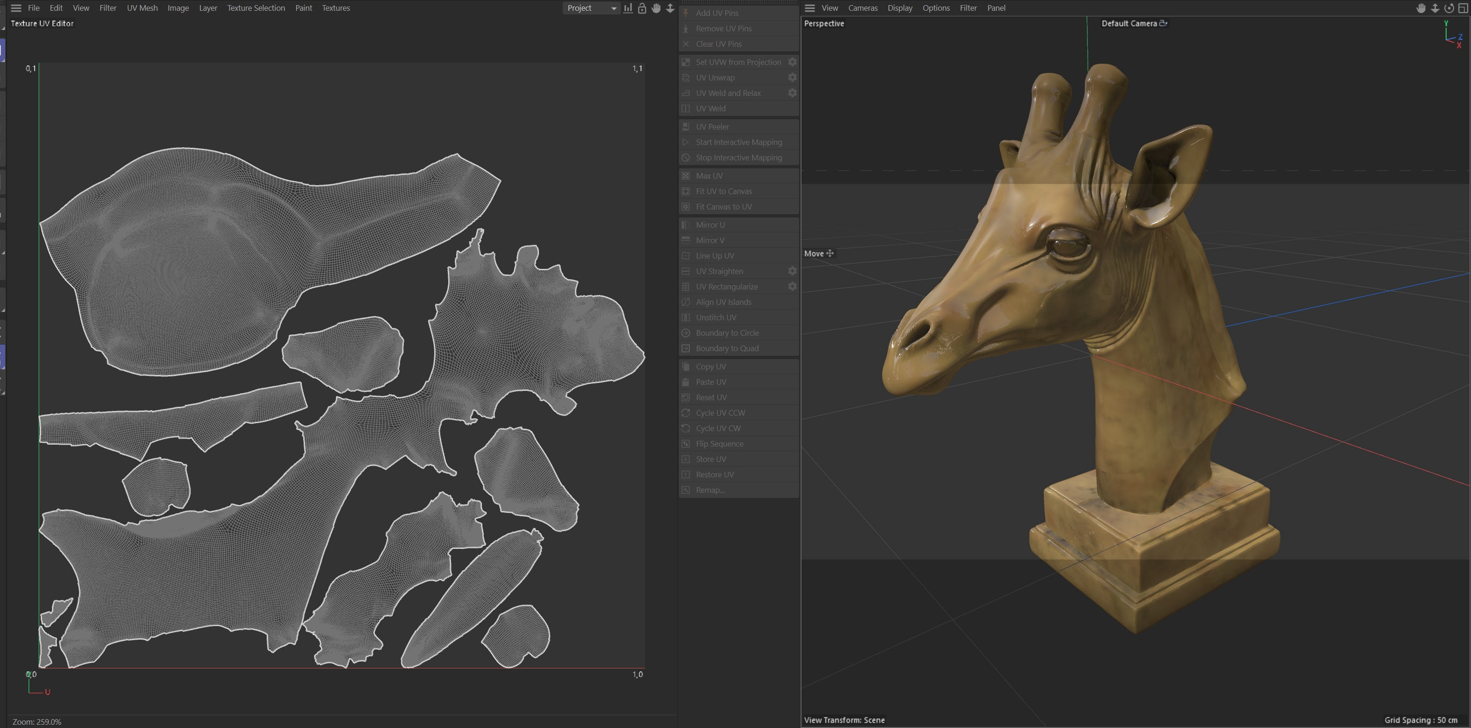The height and width of the screenshot is (728, 1471).
Task: Click the pan hand icon in UV editor
Action: (x=656, y=8)
